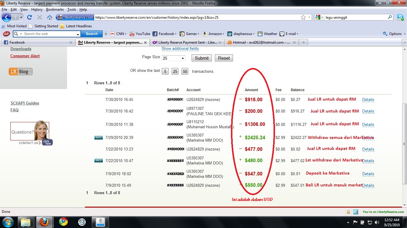Open the toolbar Options gear menu
The height and width of the screenshot is (228, 407).
[394, 34]
